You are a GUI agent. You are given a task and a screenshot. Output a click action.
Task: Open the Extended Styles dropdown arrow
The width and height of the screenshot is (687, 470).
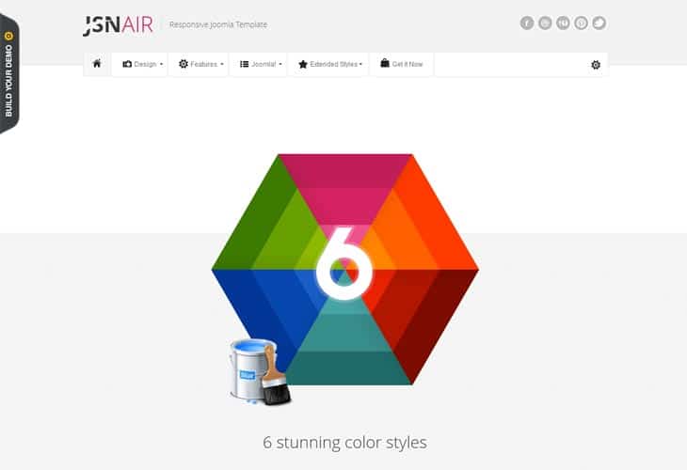pos(360,65)
